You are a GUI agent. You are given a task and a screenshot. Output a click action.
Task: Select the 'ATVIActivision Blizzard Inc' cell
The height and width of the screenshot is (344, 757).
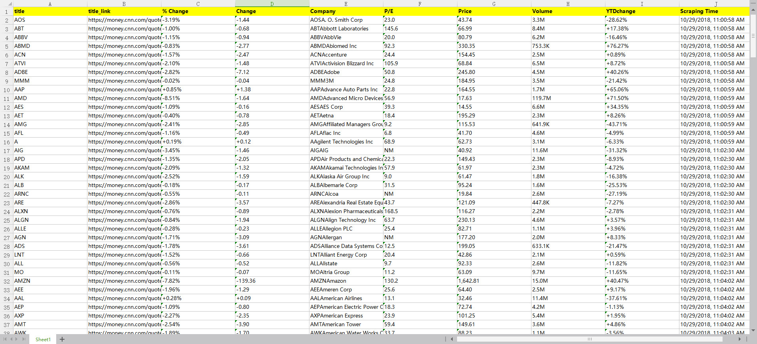pyautogui.click(x=346, y=64)
